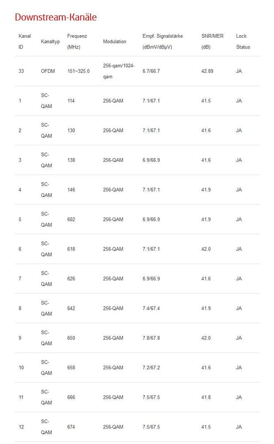Screen dimensions: 274x444
Task: Click the OFDM channel type cell
Action: click(48, 71)
